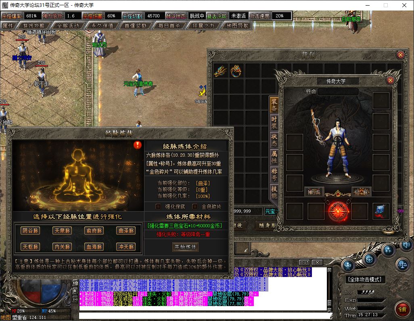Switch to the 装备 side tab

click(274, 105)
